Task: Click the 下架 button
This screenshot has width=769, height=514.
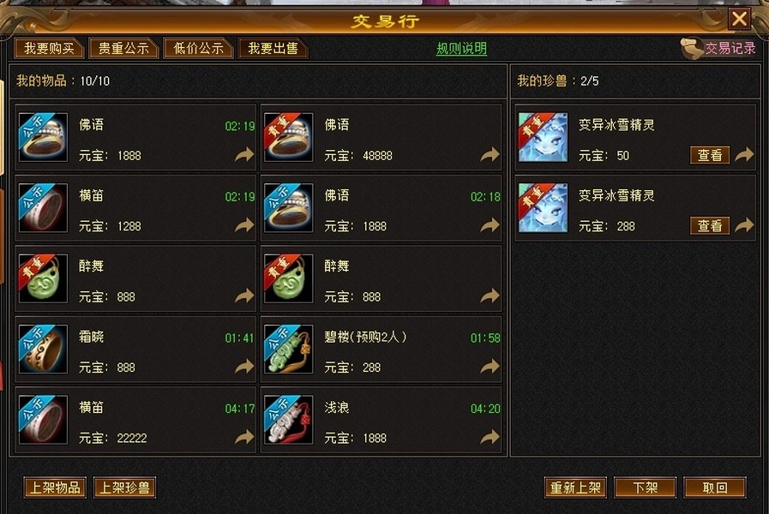Action: click(x=645, y=487)
